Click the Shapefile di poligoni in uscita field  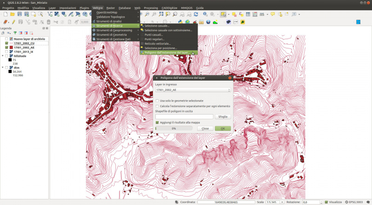(184, 117)
